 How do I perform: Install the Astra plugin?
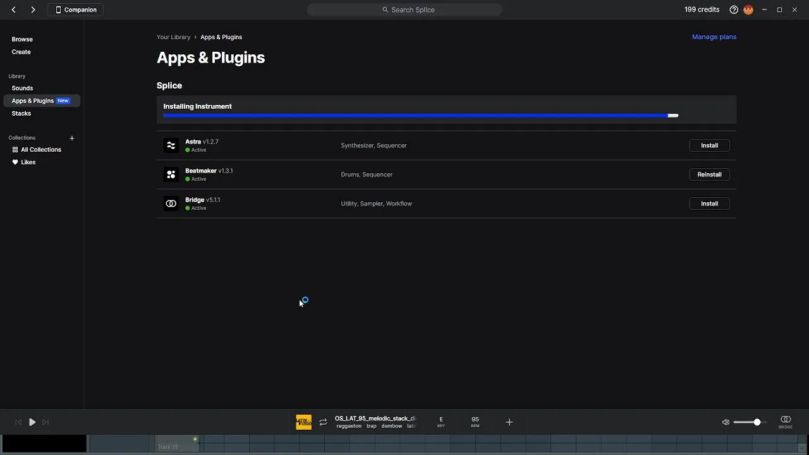point(709,145)
